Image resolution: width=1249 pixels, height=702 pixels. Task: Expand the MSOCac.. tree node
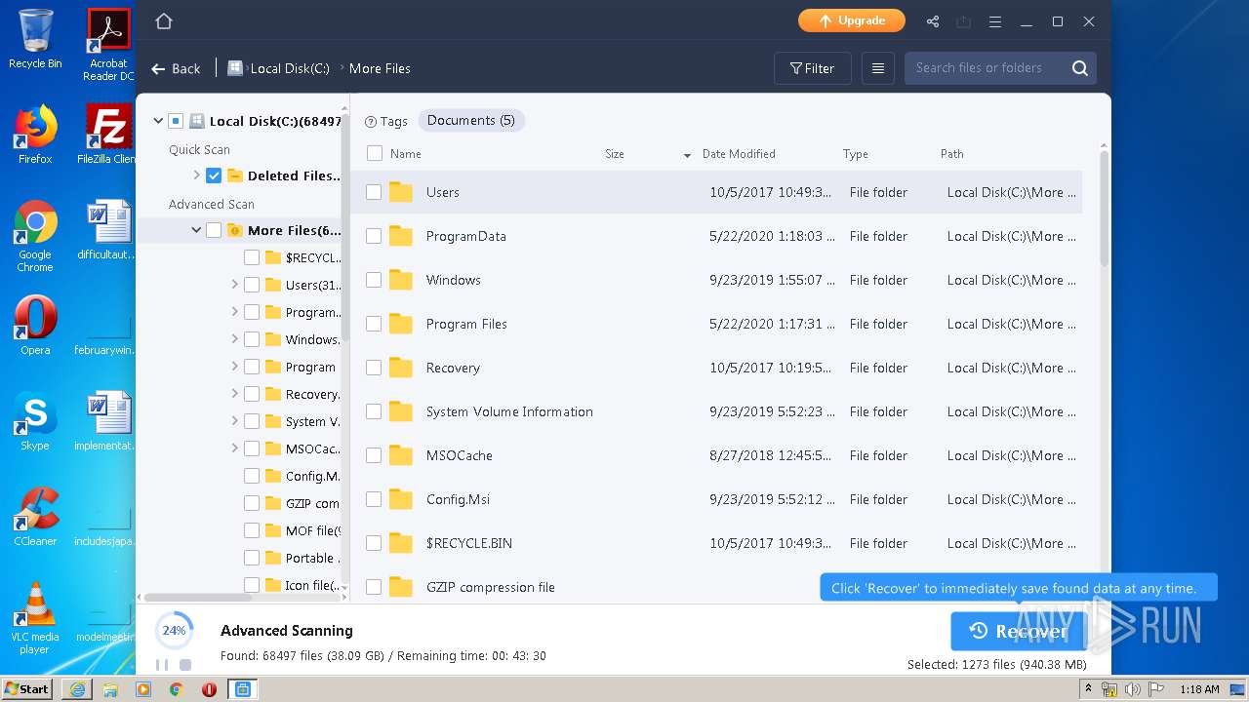(234, 448)
